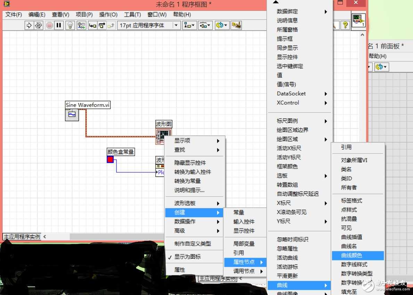Open the Align Objects dropdown
Viewport: 413px width, 295px height.
[190, 25]
